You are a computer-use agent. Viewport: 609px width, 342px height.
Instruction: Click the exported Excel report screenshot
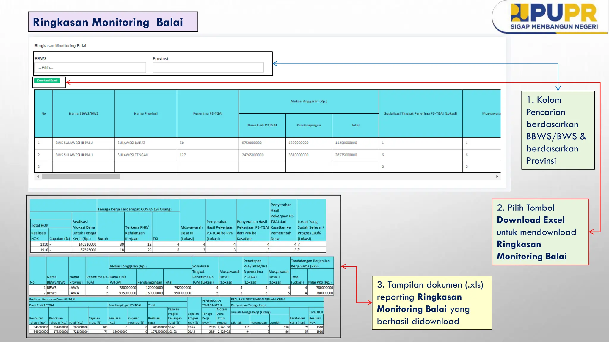pyautogui.click(x=183, y=267)
